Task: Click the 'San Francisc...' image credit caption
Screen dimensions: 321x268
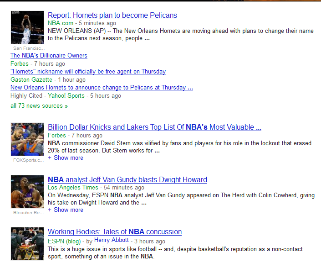Action: [29, 48]
